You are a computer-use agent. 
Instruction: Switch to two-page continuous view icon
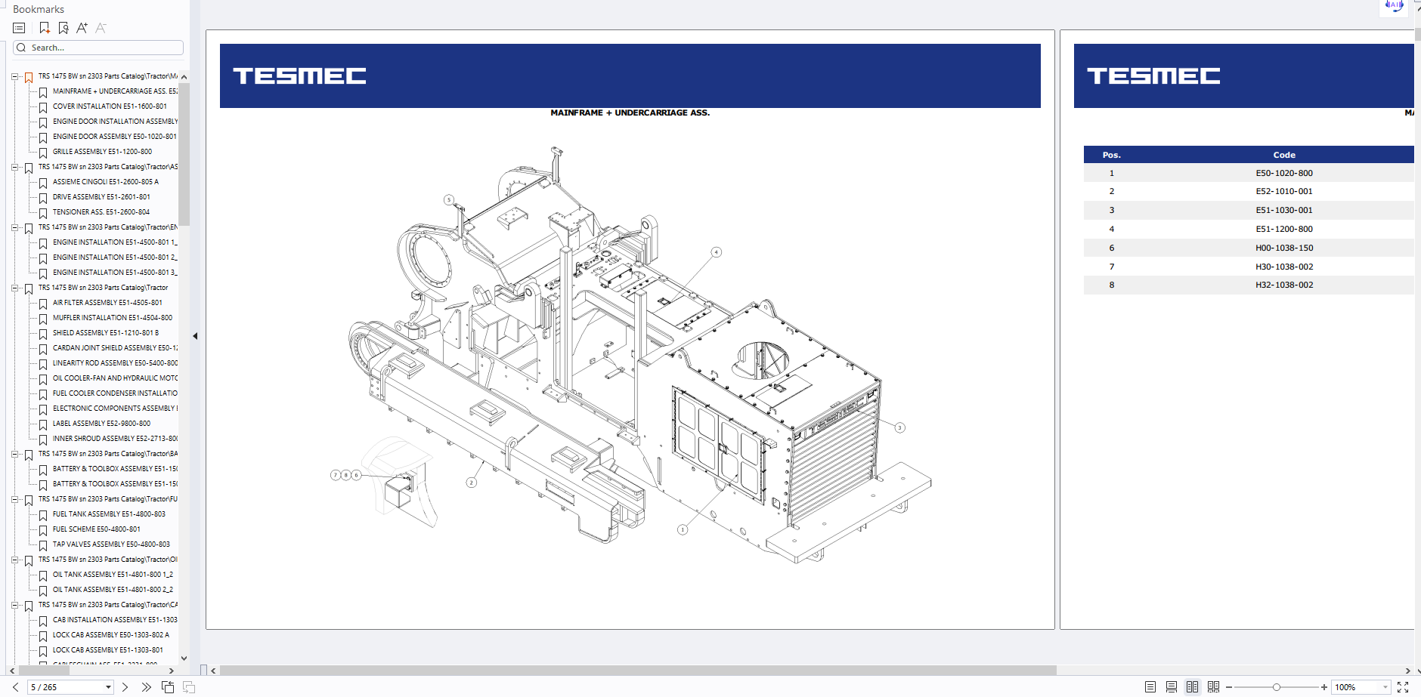click(1214, 687)
